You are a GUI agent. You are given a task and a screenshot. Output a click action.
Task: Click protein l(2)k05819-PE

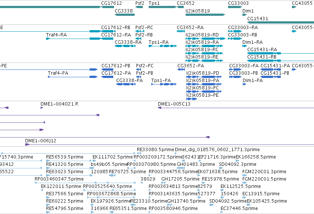click(202, 95)
